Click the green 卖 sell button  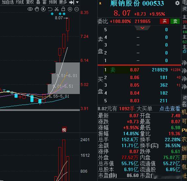point(175,21)
